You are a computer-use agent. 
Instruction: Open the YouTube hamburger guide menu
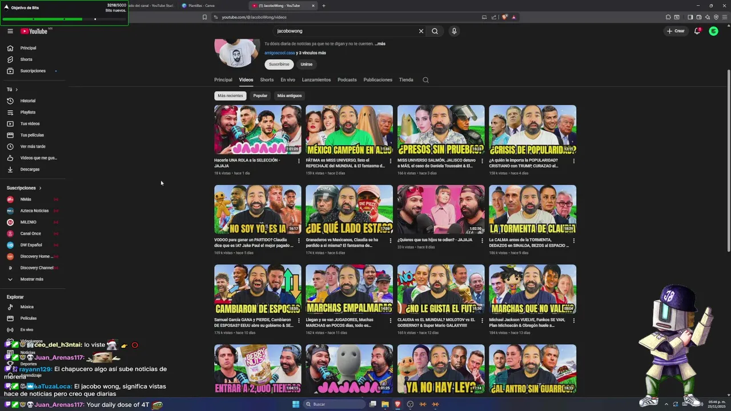click(10, 31)
